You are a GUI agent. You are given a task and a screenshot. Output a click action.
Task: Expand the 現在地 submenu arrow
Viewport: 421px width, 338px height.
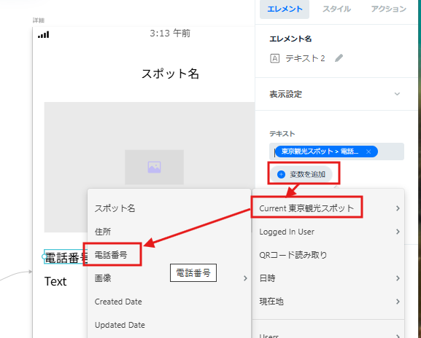[398, 302]
